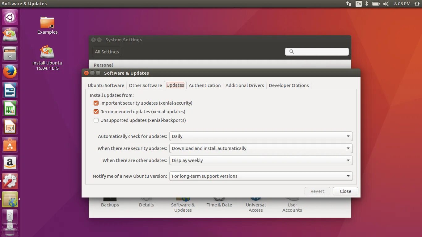Switch to the Additional Drivers tab
The height and width of the screenshot is (237, 422).
245,85
